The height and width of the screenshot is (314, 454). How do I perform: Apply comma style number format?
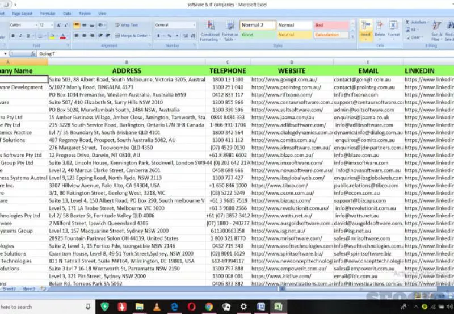tap(176, 36)
